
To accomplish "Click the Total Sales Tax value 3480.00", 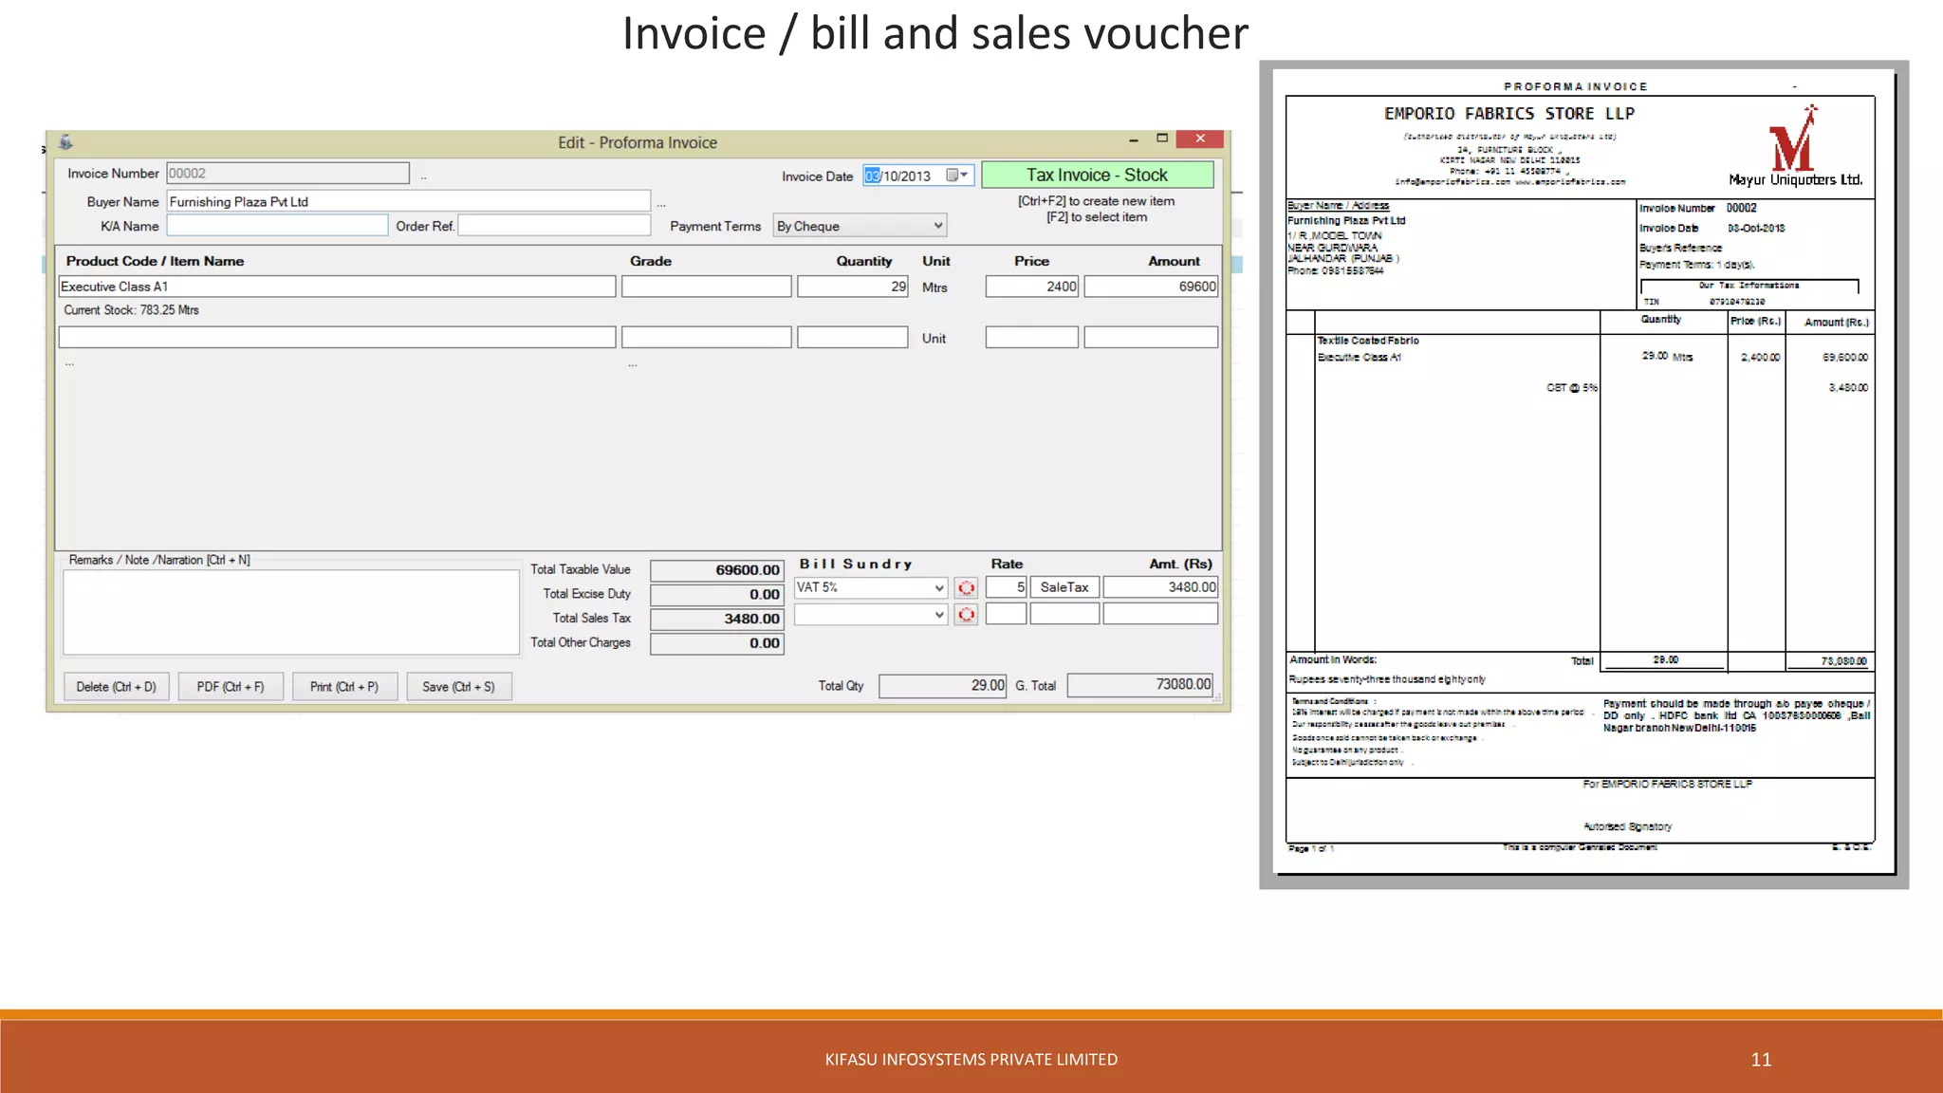I will 716,619.
